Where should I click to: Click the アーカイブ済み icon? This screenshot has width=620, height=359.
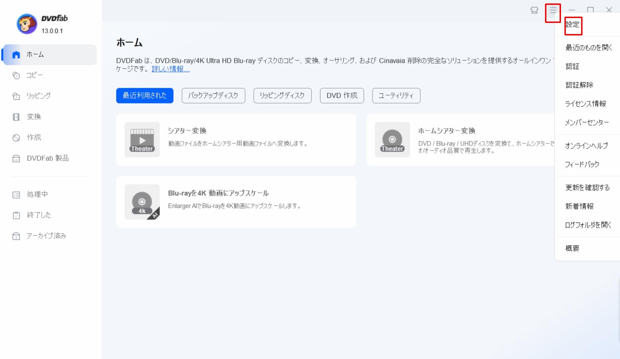(16, 236)
